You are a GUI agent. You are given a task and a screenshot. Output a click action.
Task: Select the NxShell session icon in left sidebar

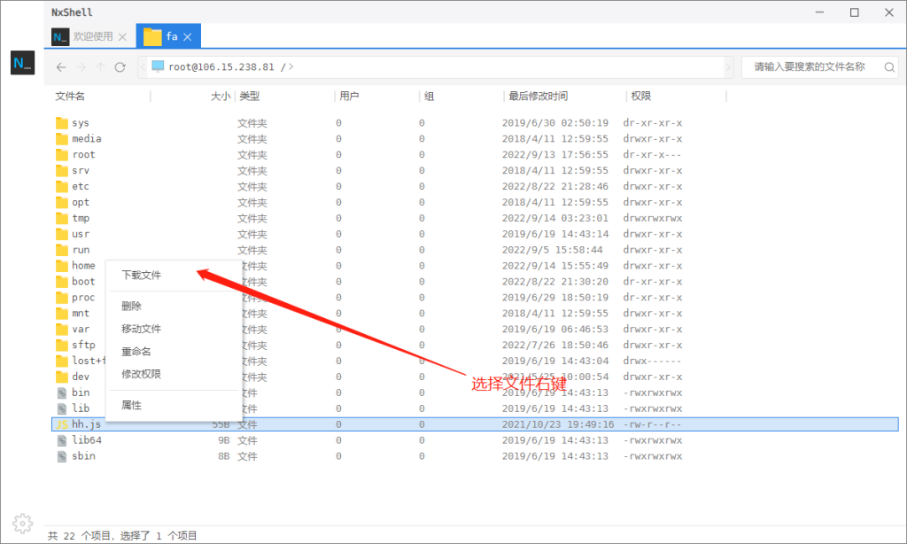click(21, 63)
